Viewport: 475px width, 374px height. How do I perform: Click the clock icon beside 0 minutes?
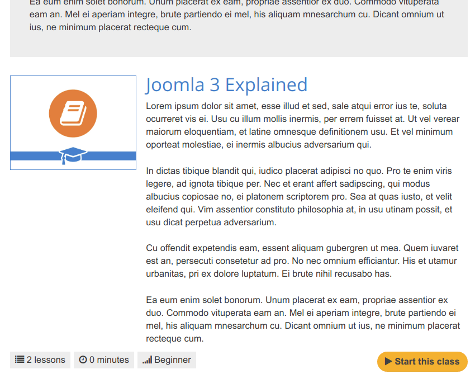click(83, 359)
